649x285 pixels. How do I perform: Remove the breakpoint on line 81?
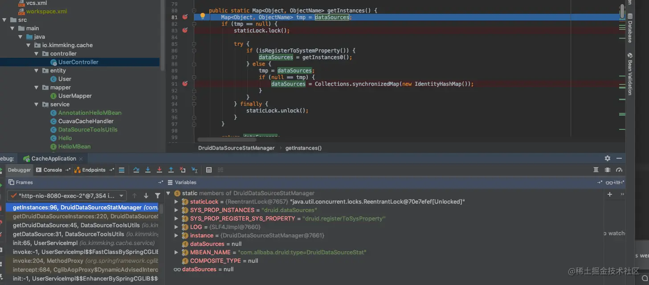tap(185, 17)
